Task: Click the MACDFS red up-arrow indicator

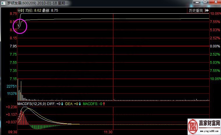Action: coord(104,104)
